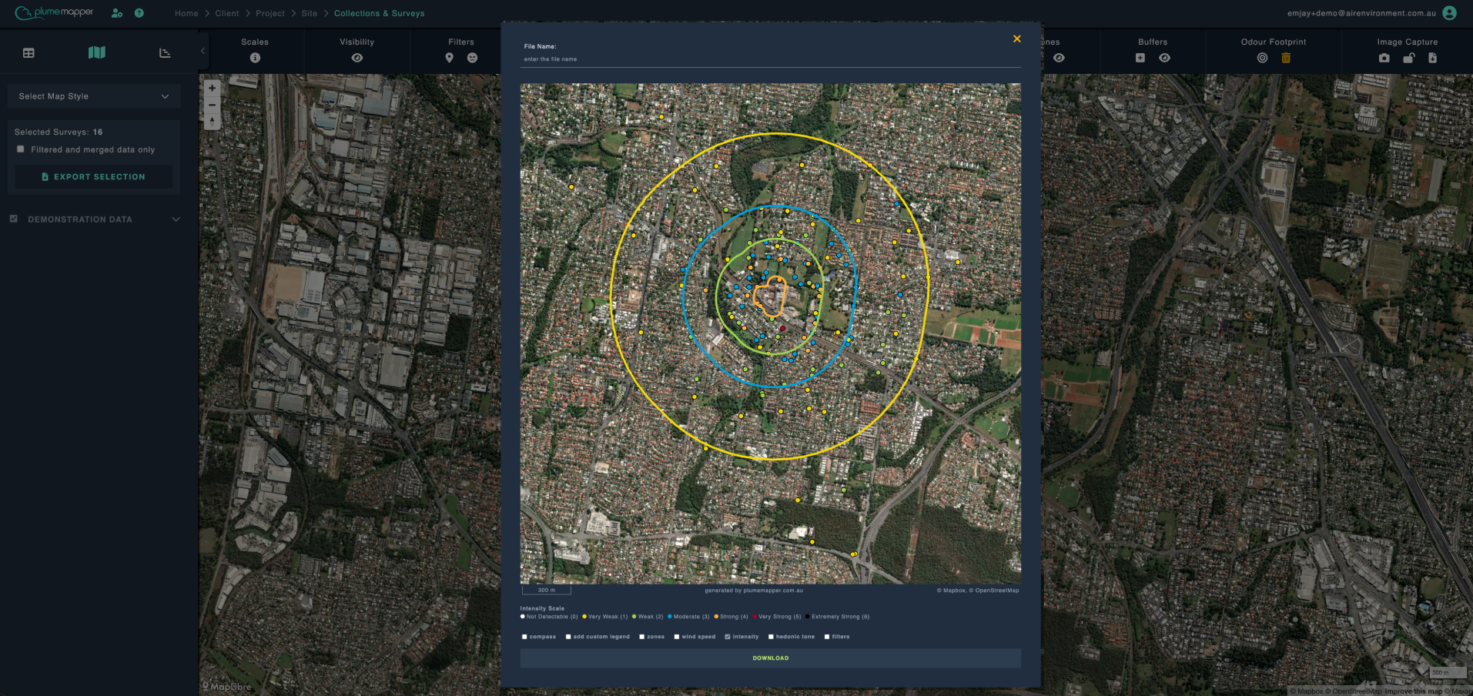The width and height of the screenshot is (1473, 696).
Task: Capture image with the camera icon
Action: pos(1384,58)
